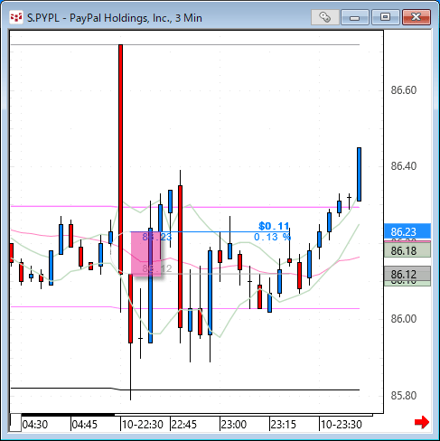Click the 22:45 time axis label

[183, 425]
